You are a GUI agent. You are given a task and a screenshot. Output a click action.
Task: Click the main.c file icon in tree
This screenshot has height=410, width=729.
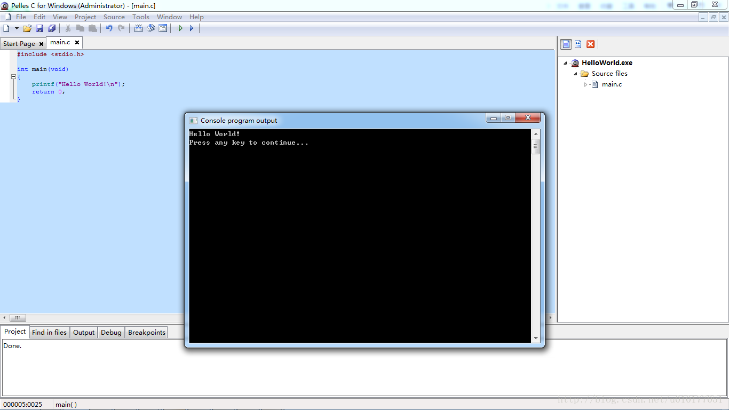(x=595, y=84)
